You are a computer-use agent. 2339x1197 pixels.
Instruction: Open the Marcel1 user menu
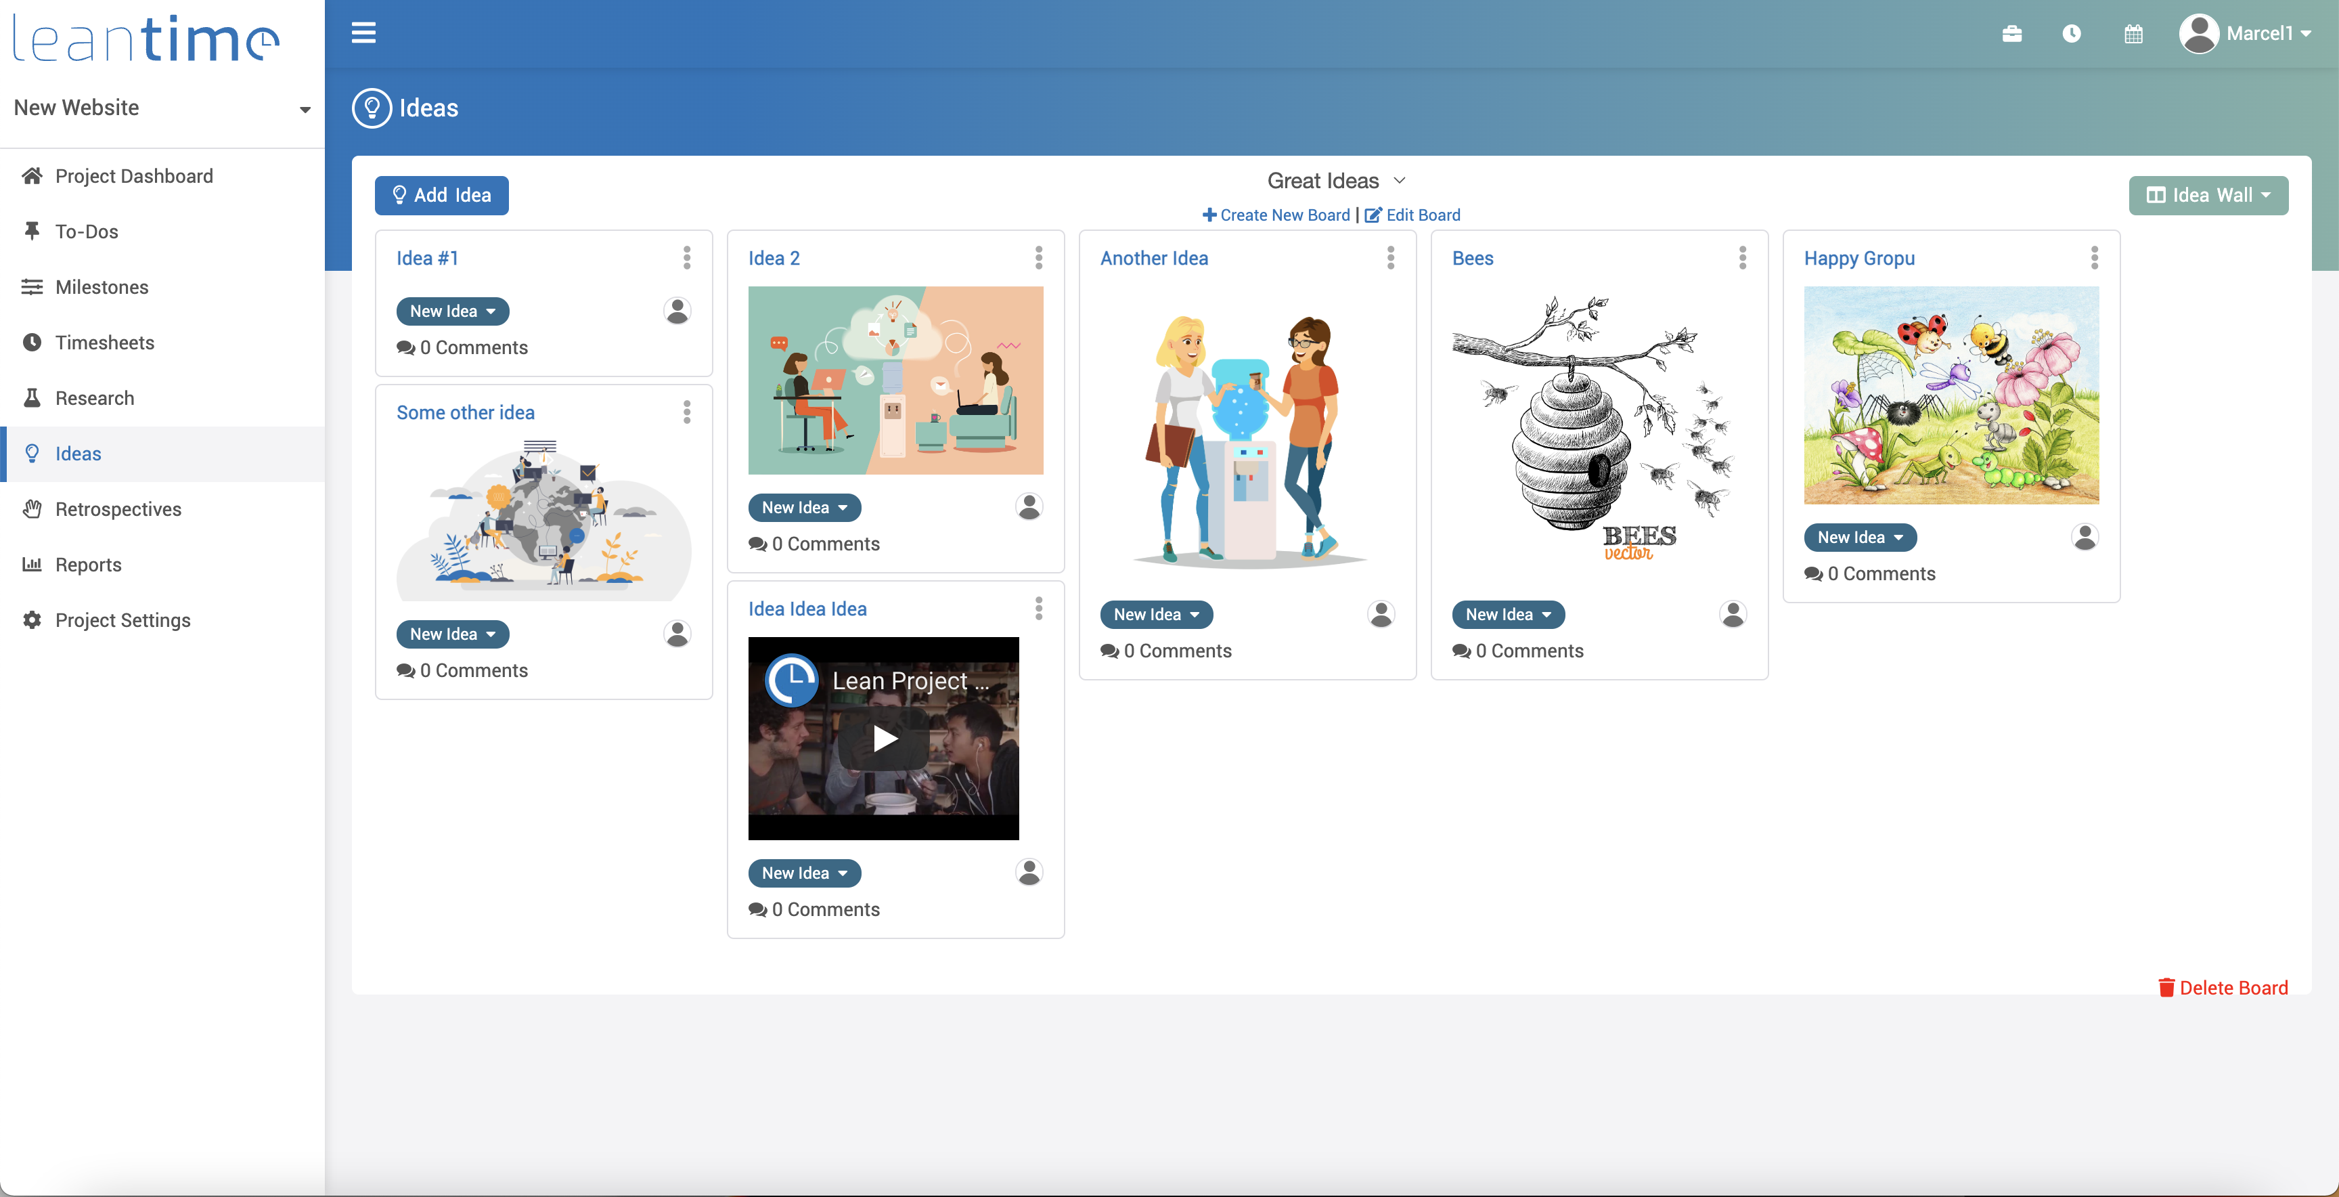tap(2246, 34)
